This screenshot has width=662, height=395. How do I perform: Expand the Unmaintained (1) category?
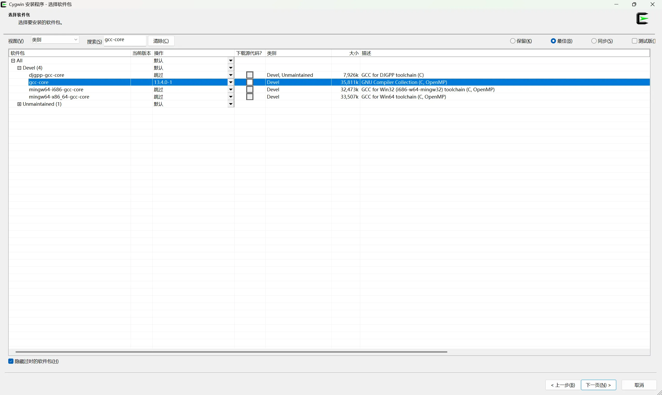(x=19, y=104)
